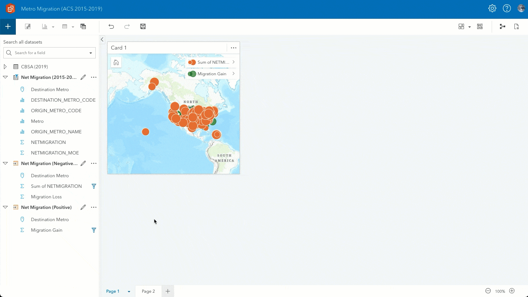This screenshot has height=297, width=528.
Task: Undo the last action
Action: [111, 26]
